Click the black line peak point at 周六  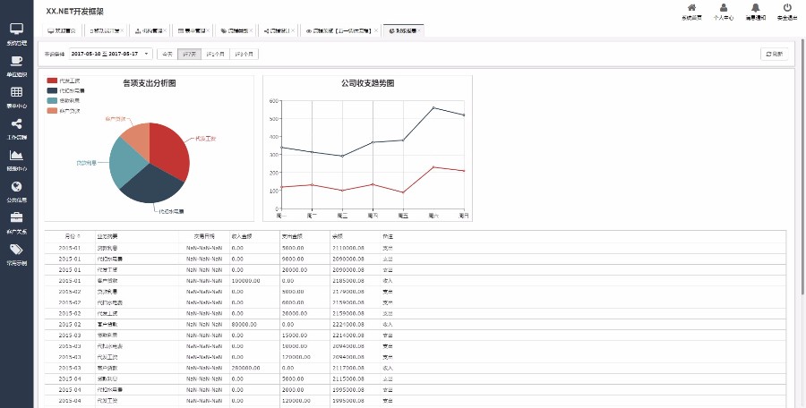point(433,108)
